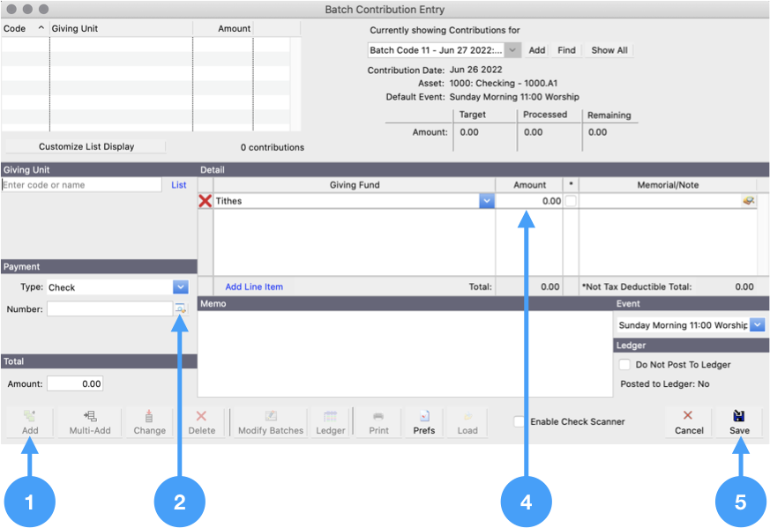Click the Print icon
This screenshot has height=528, width=770.
coord(378,421)
